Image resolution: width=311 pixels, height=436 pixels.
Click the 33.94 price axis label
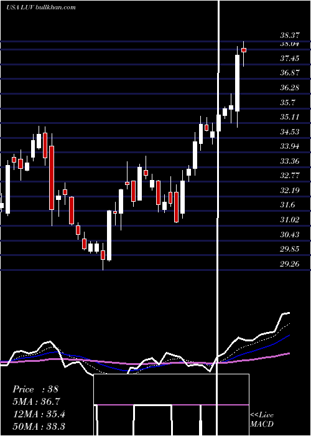coord(290,146)
